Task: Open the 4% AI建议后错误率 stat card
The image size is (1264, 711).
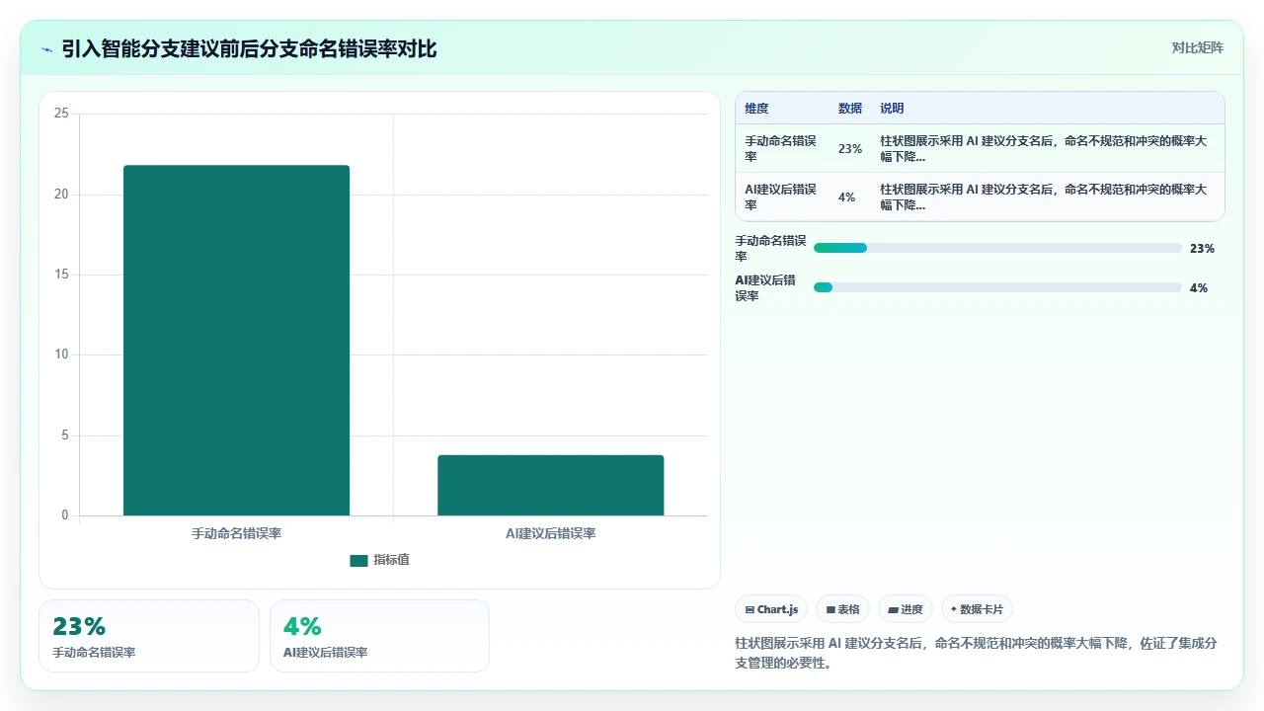Action: [x=379, y=636]
